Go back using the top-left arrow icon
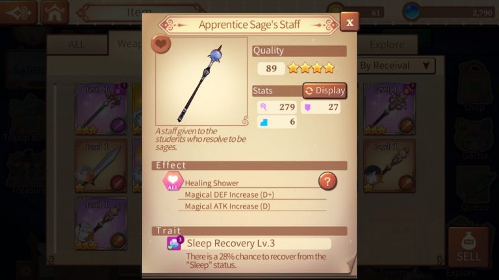This screenshot has height=280, width=499. pos(19,13)
